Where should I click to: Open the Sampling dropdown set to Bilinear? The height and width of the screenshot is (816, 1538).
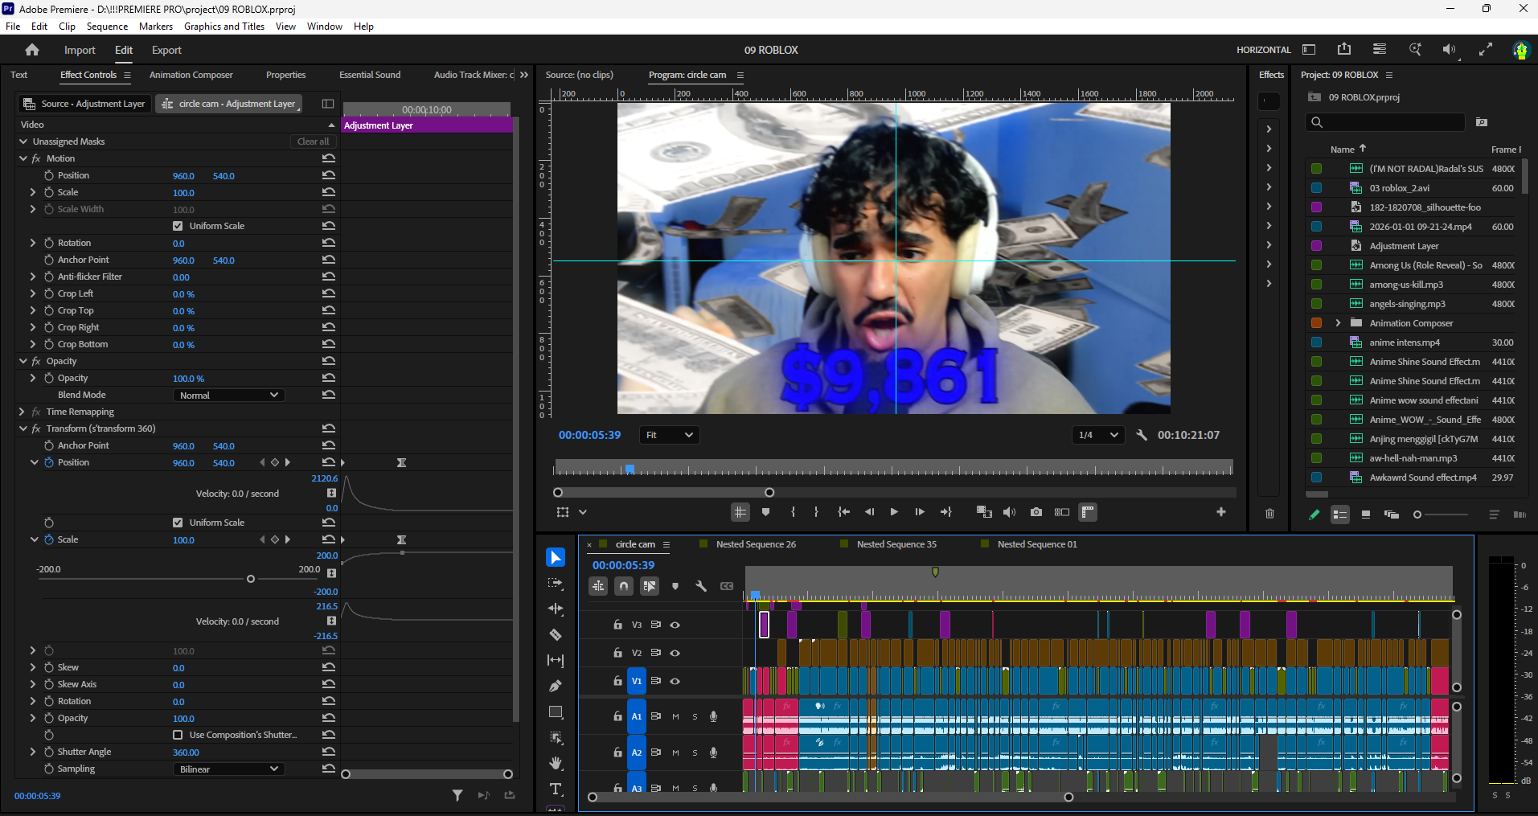229,769
